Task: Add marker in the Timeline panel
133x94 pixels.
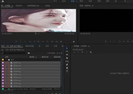Action: [x=87, y=52]
